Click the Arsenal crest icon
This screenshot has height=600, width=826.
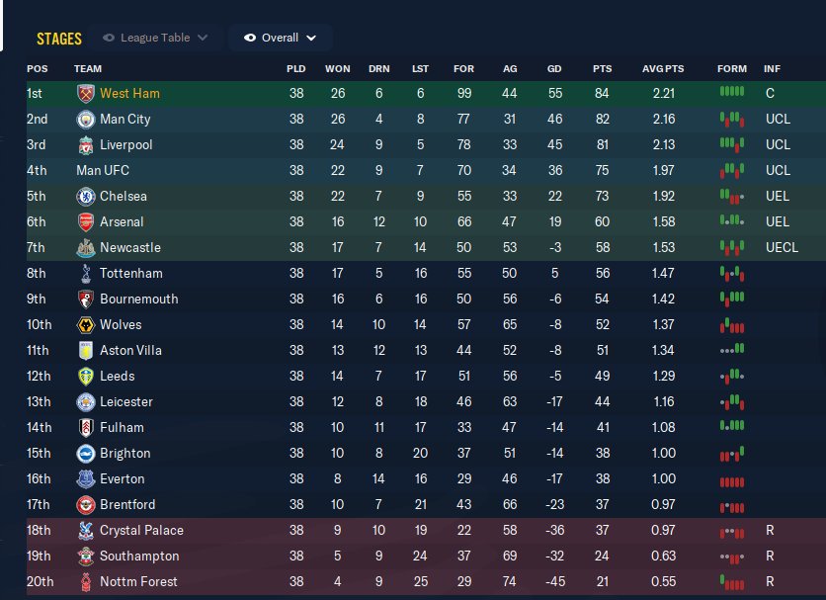pos(85,222)
